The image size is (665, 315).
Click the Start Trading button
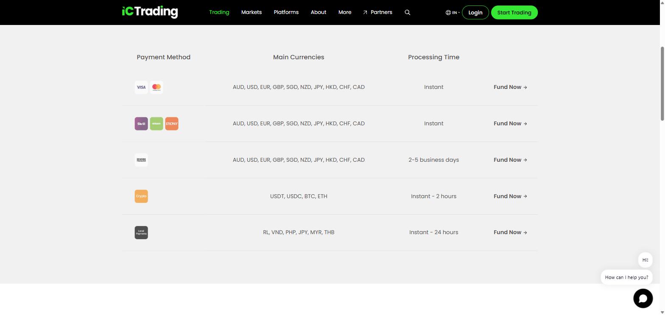point(514,12)
